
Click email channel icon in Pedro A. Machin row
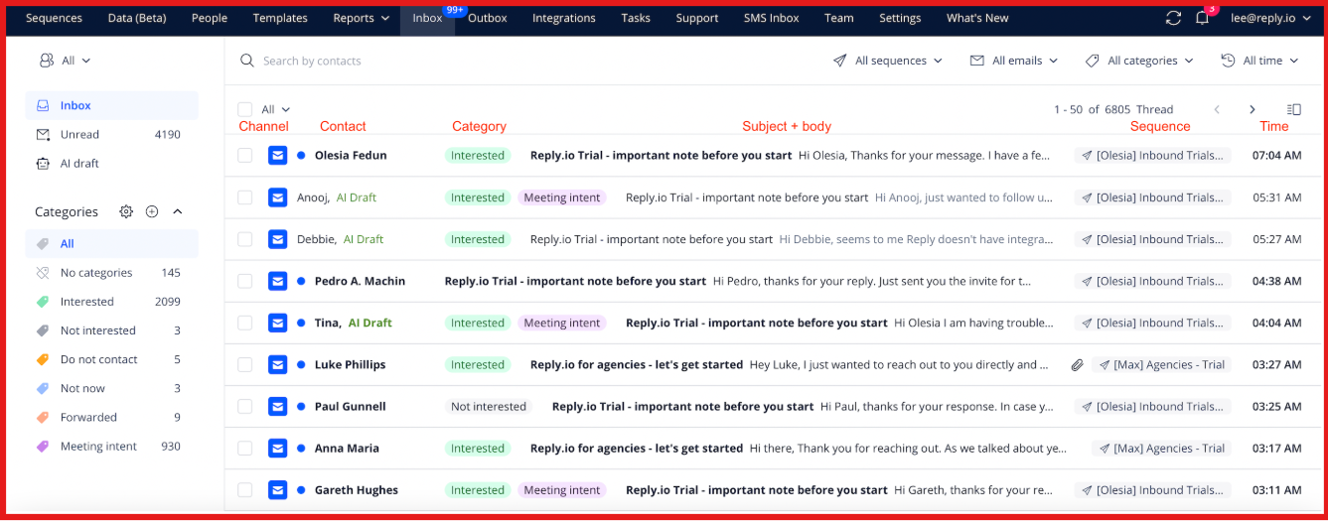click(x=278, y=281)
